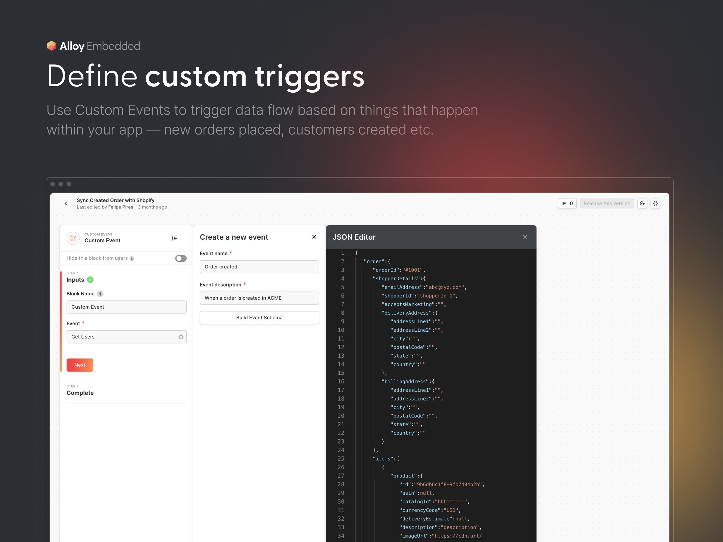723x542 pixels.
Task: Click the version history restore icon
Action: [x=642, y=203]
